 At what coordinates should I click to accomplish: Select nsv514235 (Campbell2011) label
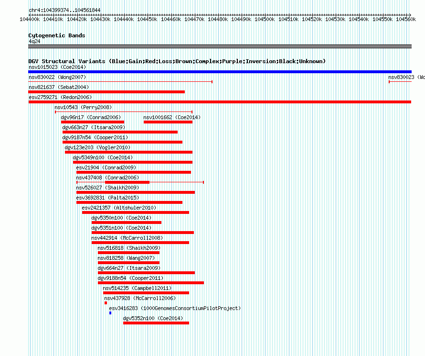[x=137, y=288]
